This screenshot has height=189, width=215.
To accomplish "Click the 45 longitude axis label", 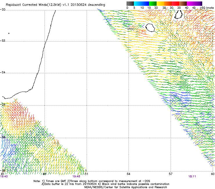I will pyautogui.click(x=2, y=174).
